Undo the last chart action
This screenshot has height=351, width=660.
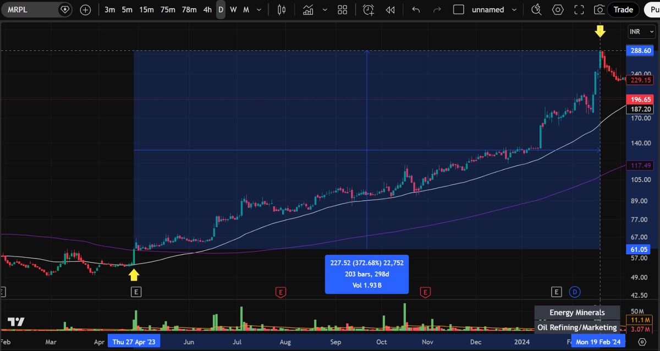(416, 10)
